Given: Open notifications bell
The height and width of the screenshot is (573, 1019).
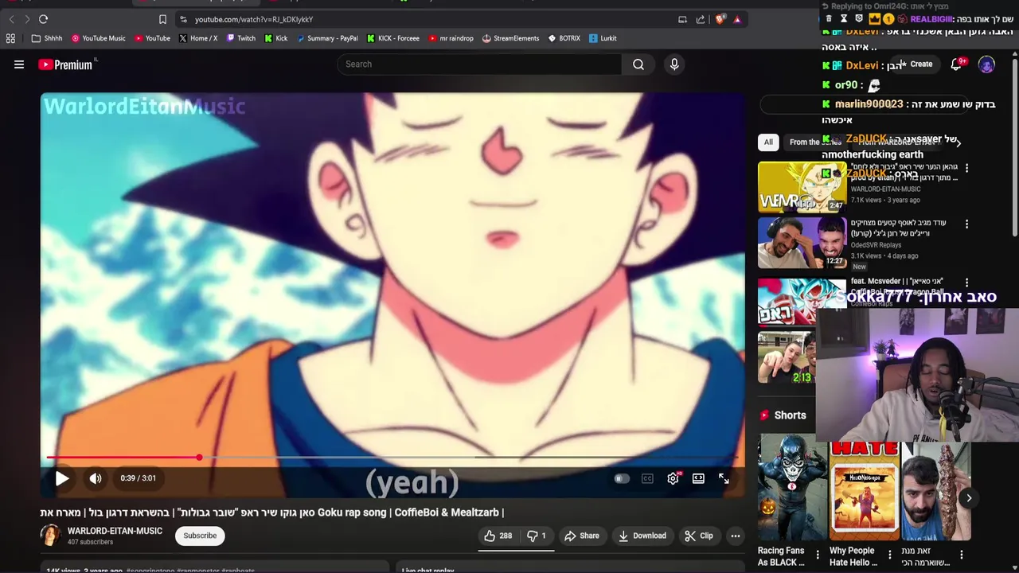Looking at the screenshot, I should [956, 64].
